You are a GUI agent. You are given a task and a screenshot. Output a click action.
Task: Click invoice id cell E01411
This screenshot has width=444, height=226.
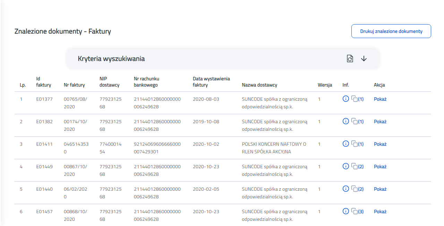(44, 144)
